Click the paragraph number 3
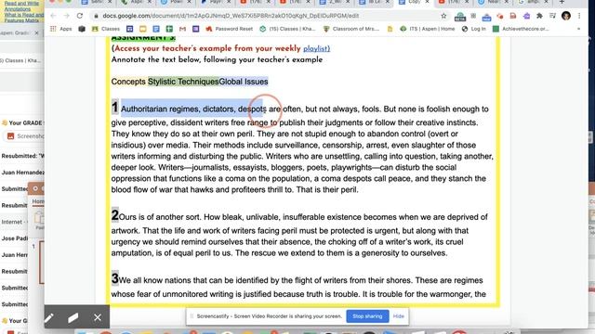Viewport: 595px width, 334px height. coord(115,278)
